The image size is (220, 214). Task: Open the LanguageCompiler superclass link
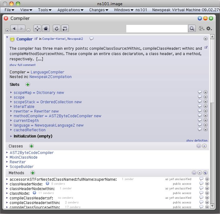coord(47,72)
